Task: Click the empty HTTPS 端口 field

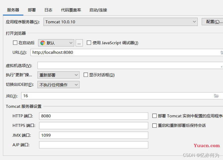Action: (93, 126)
